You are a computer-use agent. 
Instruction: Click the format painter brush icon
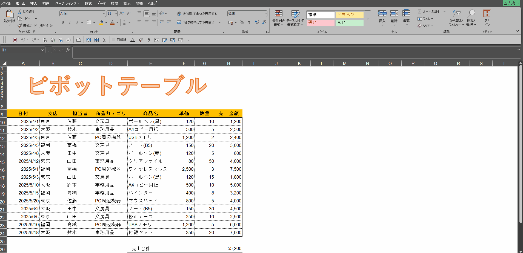click(20, 26)
